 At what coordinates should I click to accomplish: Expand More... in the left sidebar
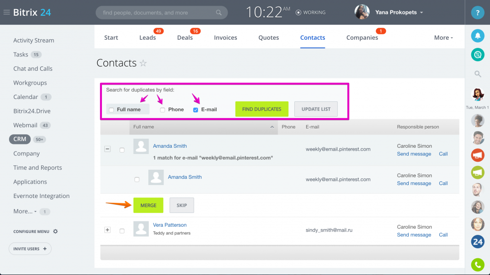[25, 211]
